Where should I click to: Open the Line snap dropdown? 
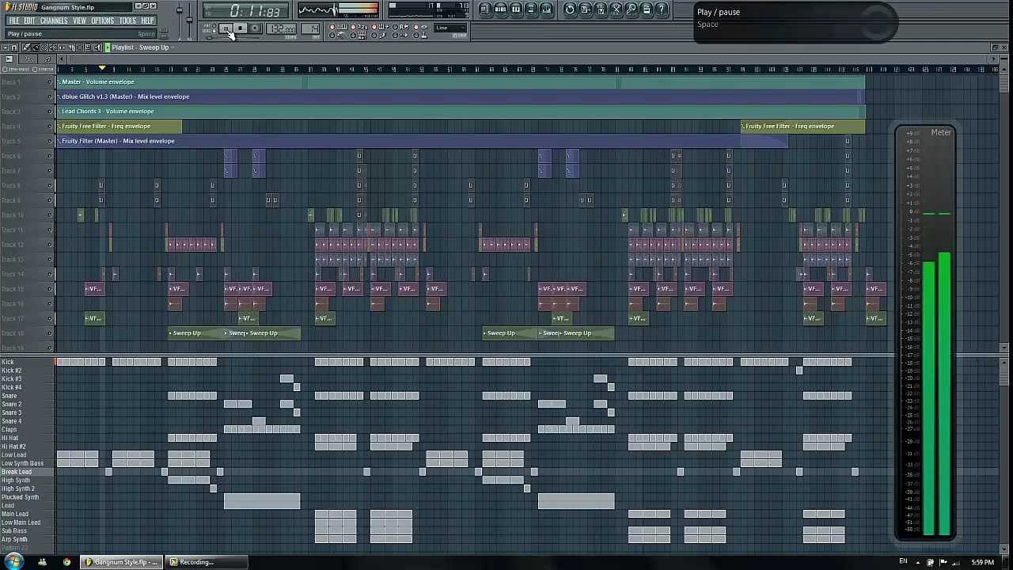tap(450, 28)
